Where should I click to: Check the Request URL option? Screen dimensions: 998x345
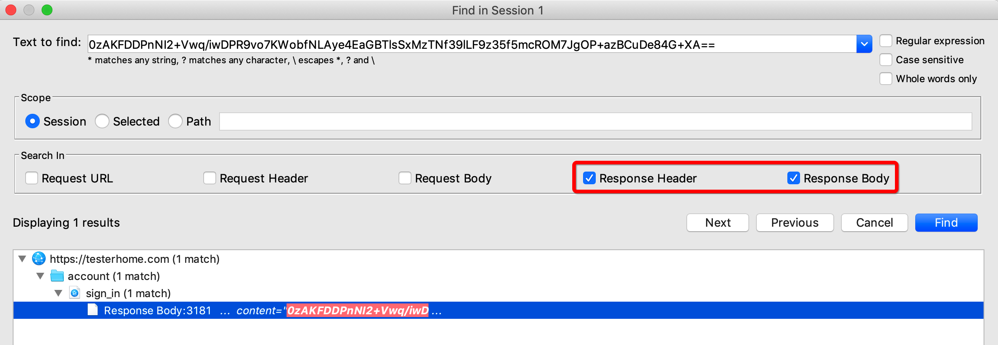32,178
